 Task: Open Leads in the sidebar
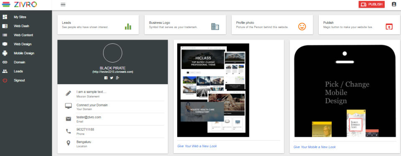tap(18, 71)
